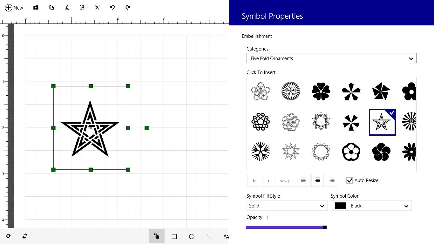This screenshot has height=244, width=434.
Task: Click the rotation handle right of the star
Action: [146, 128]
